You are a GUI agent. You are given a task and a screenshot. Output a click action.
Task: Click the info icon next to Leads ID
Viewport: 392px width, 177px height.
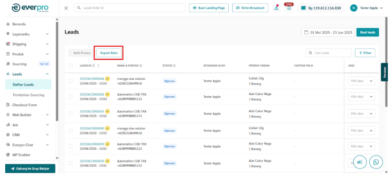93,66
